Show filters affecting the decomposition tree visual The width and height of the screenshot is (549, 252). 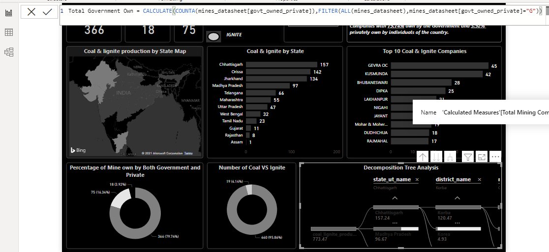468,157
